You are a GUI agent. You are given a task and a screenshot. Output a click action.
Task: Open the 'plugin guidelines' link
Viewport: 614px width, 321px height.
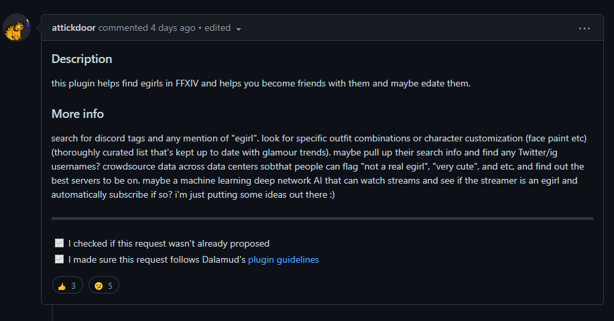pyautogui.click(x=284, y=259)
